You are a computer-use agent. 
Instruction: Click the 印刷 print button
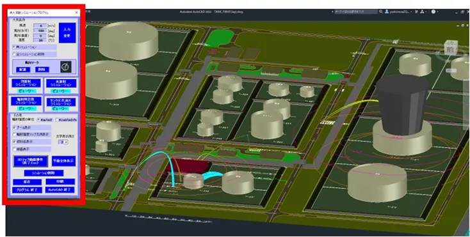point(60,181)
